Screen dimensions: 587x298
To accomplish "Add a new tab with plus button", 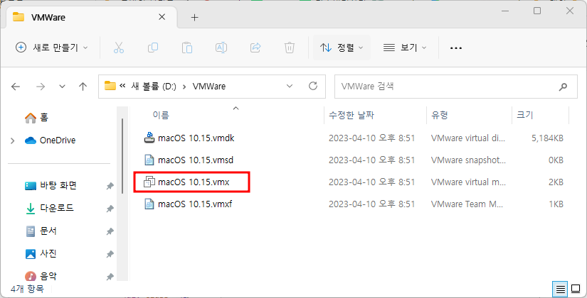I will point(194,17).
